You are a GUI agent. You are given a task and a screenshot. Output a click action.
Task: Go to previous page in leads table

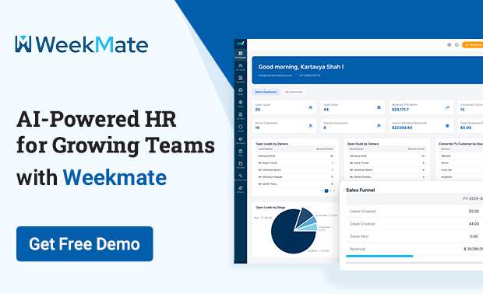[322, 191]
